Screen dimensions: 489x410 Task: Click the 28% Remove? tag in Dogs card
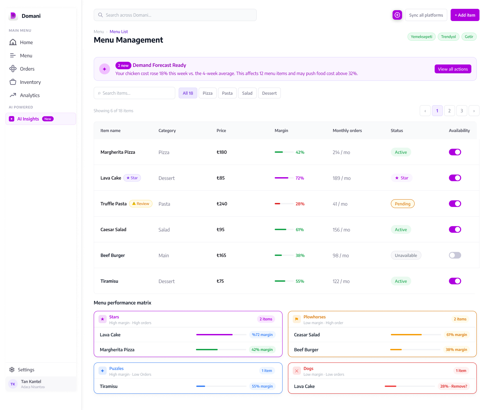click(x=454, y=386)
